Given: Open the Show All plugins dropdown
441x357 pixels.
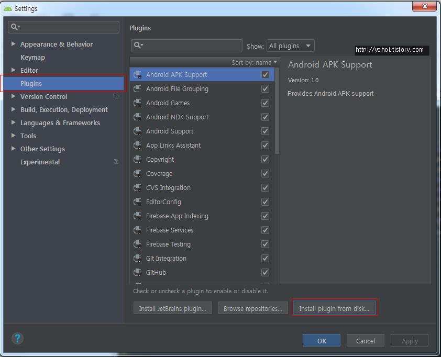Looking at the screenshot, I should 290,46.
